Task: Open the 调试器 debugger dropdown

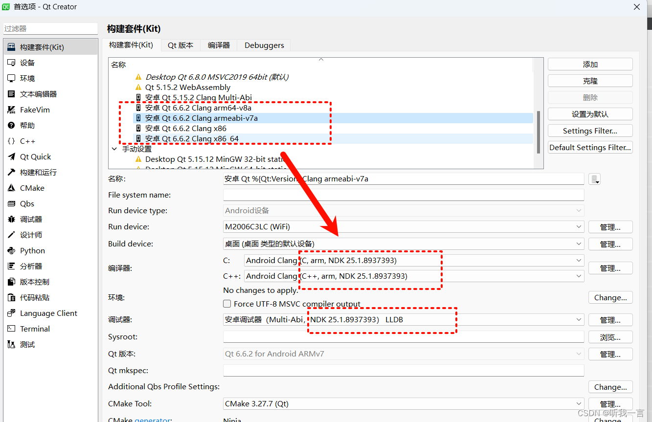Action: [404, 320]
